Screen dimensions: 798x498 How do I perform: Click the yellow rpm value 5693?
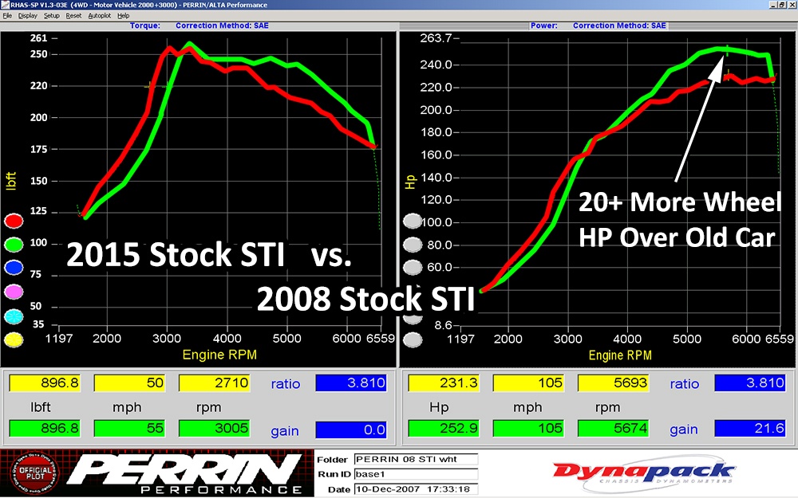[x=613, y=382]
